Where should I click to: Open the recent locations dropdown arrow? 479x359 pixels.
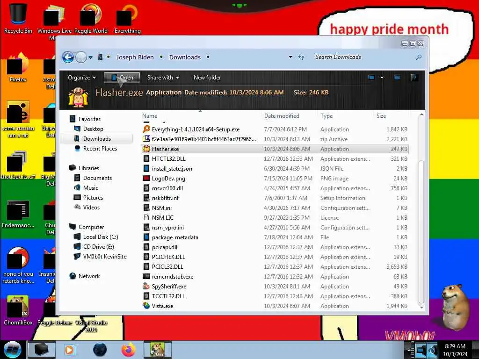90,57
